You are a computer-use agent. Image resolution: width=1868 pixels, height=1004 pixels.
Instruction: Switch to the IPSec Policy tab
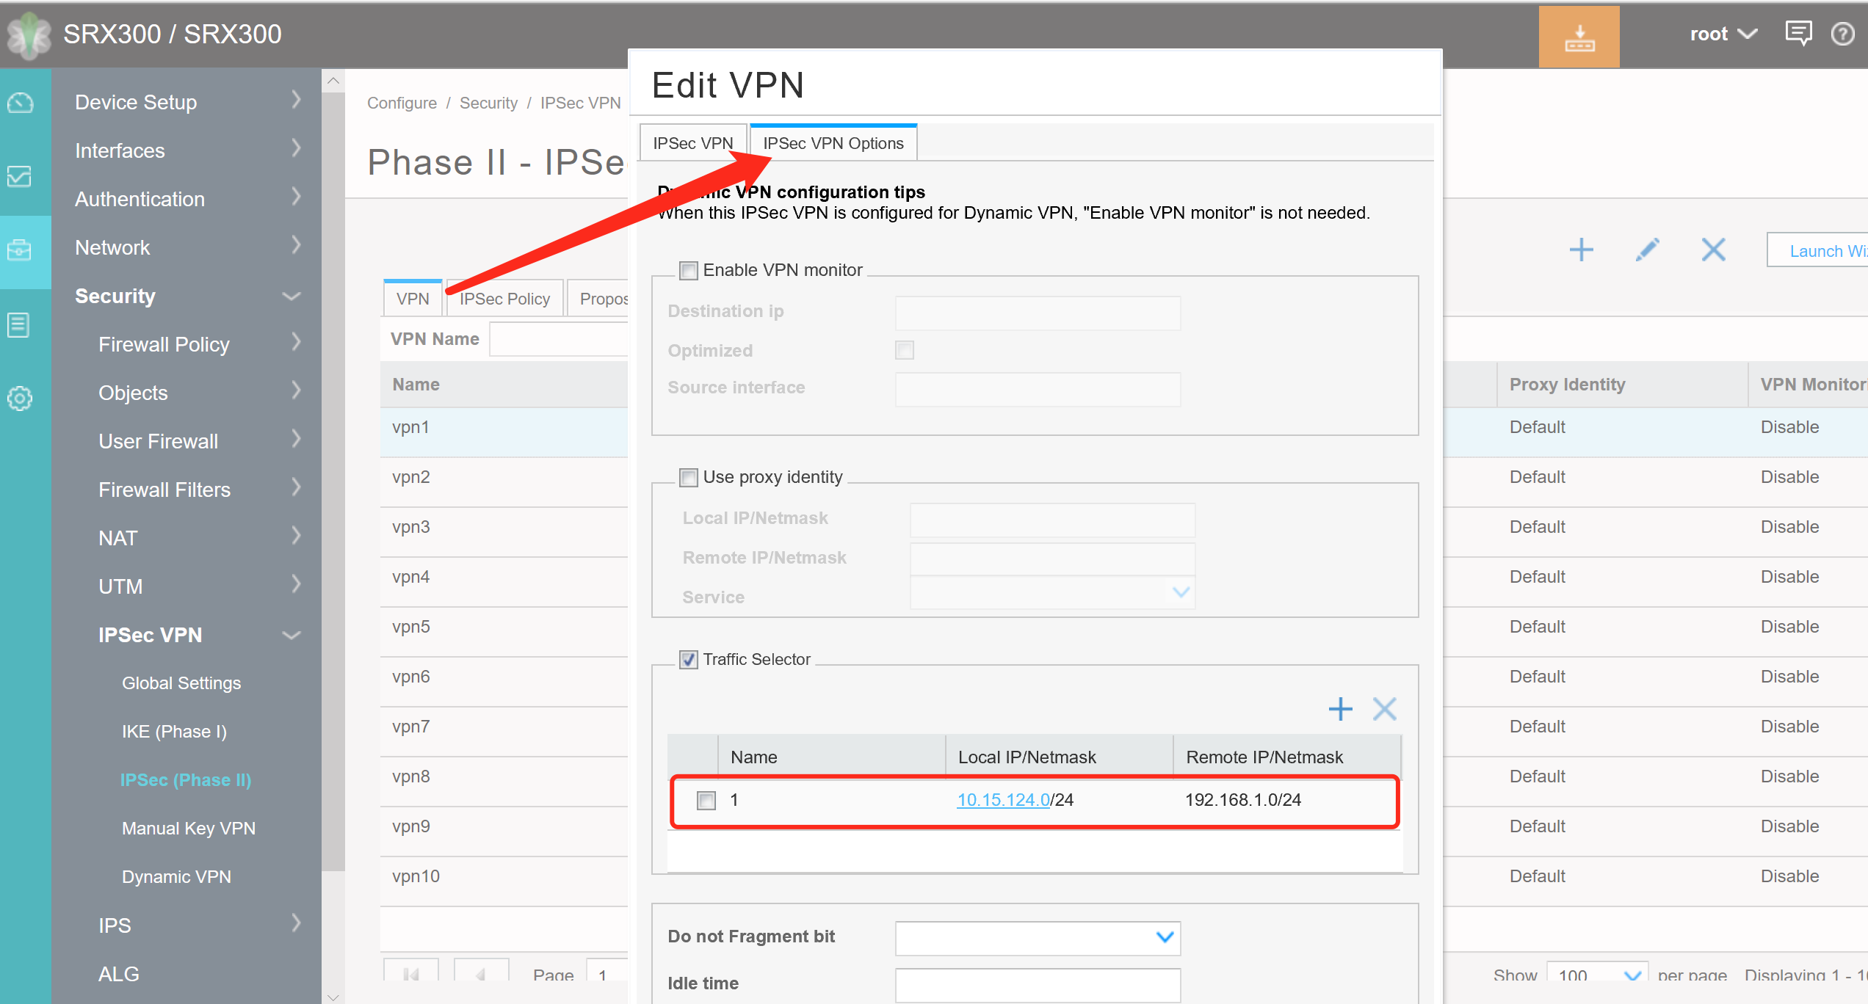point(504,299)
